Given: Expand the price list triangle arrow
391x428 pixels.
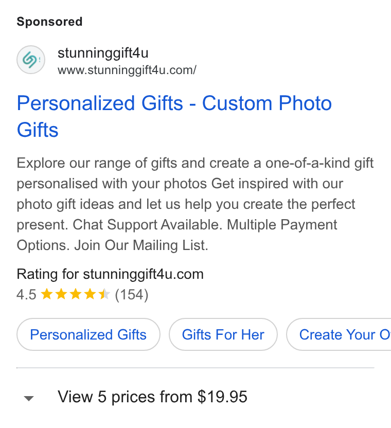Looking at the screenshot, I should pyautogui.click(x=29, y=399).
